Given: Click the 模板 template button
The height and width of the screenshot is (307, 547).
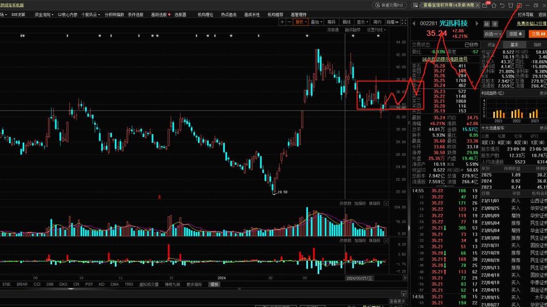Looking at the screenshot, I should 214,284.
